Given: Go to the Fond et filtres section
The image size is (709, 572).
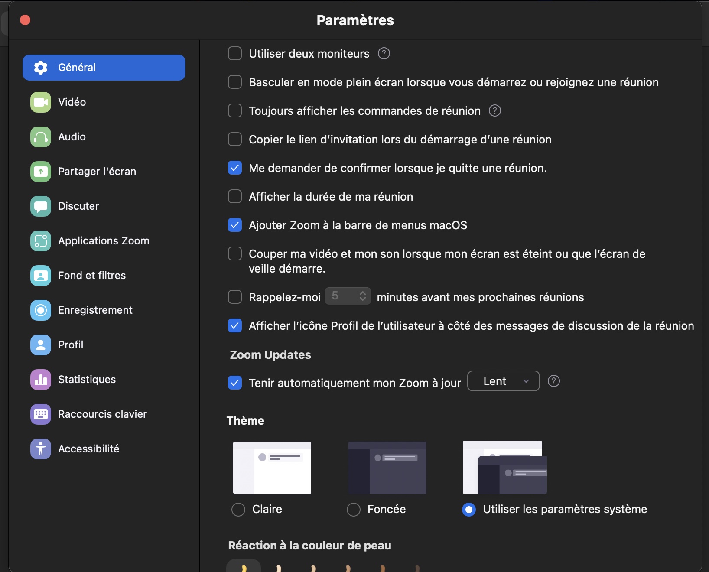Looking at the screenshot, I should tap(92, 276).
